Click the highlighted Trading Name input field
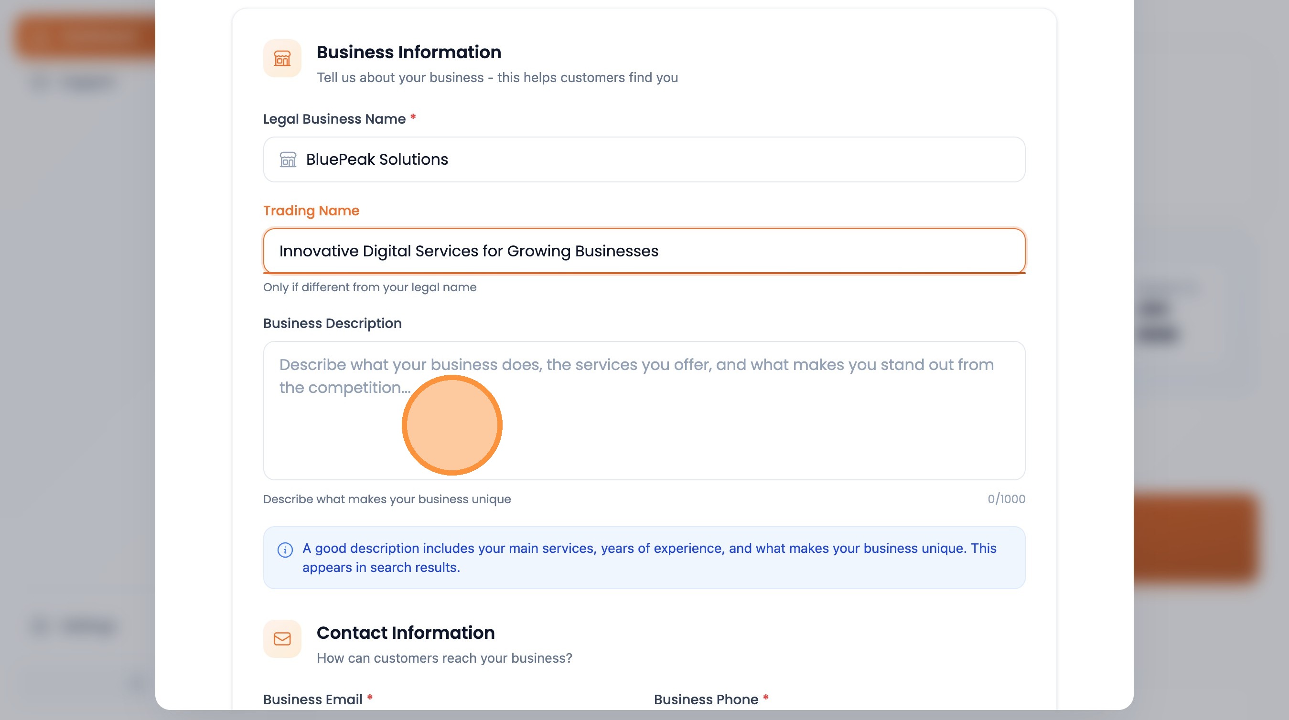Viewport: 1289px width, 720px height. coord(644,251)
